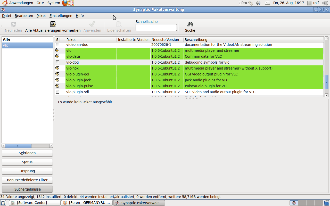Screen dimensions: 330x206
Task: Sort by Installierte Version column header
Action: coord(133,40)
